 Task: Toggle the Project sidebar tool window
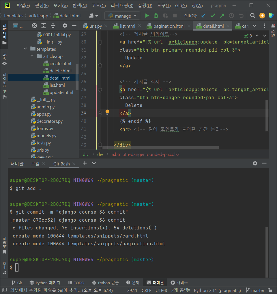[4, 34]
